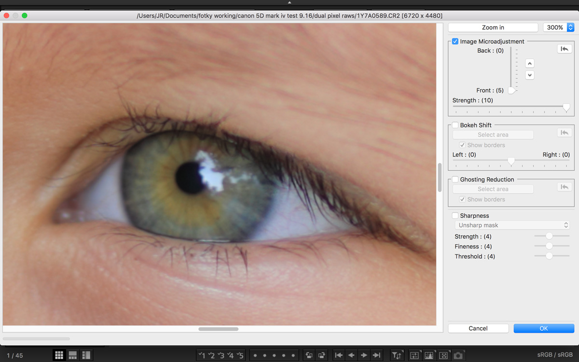Select the thumbnail grid view icon
Viewport: 579px width, 362px height.
click(x=59, y=355)
